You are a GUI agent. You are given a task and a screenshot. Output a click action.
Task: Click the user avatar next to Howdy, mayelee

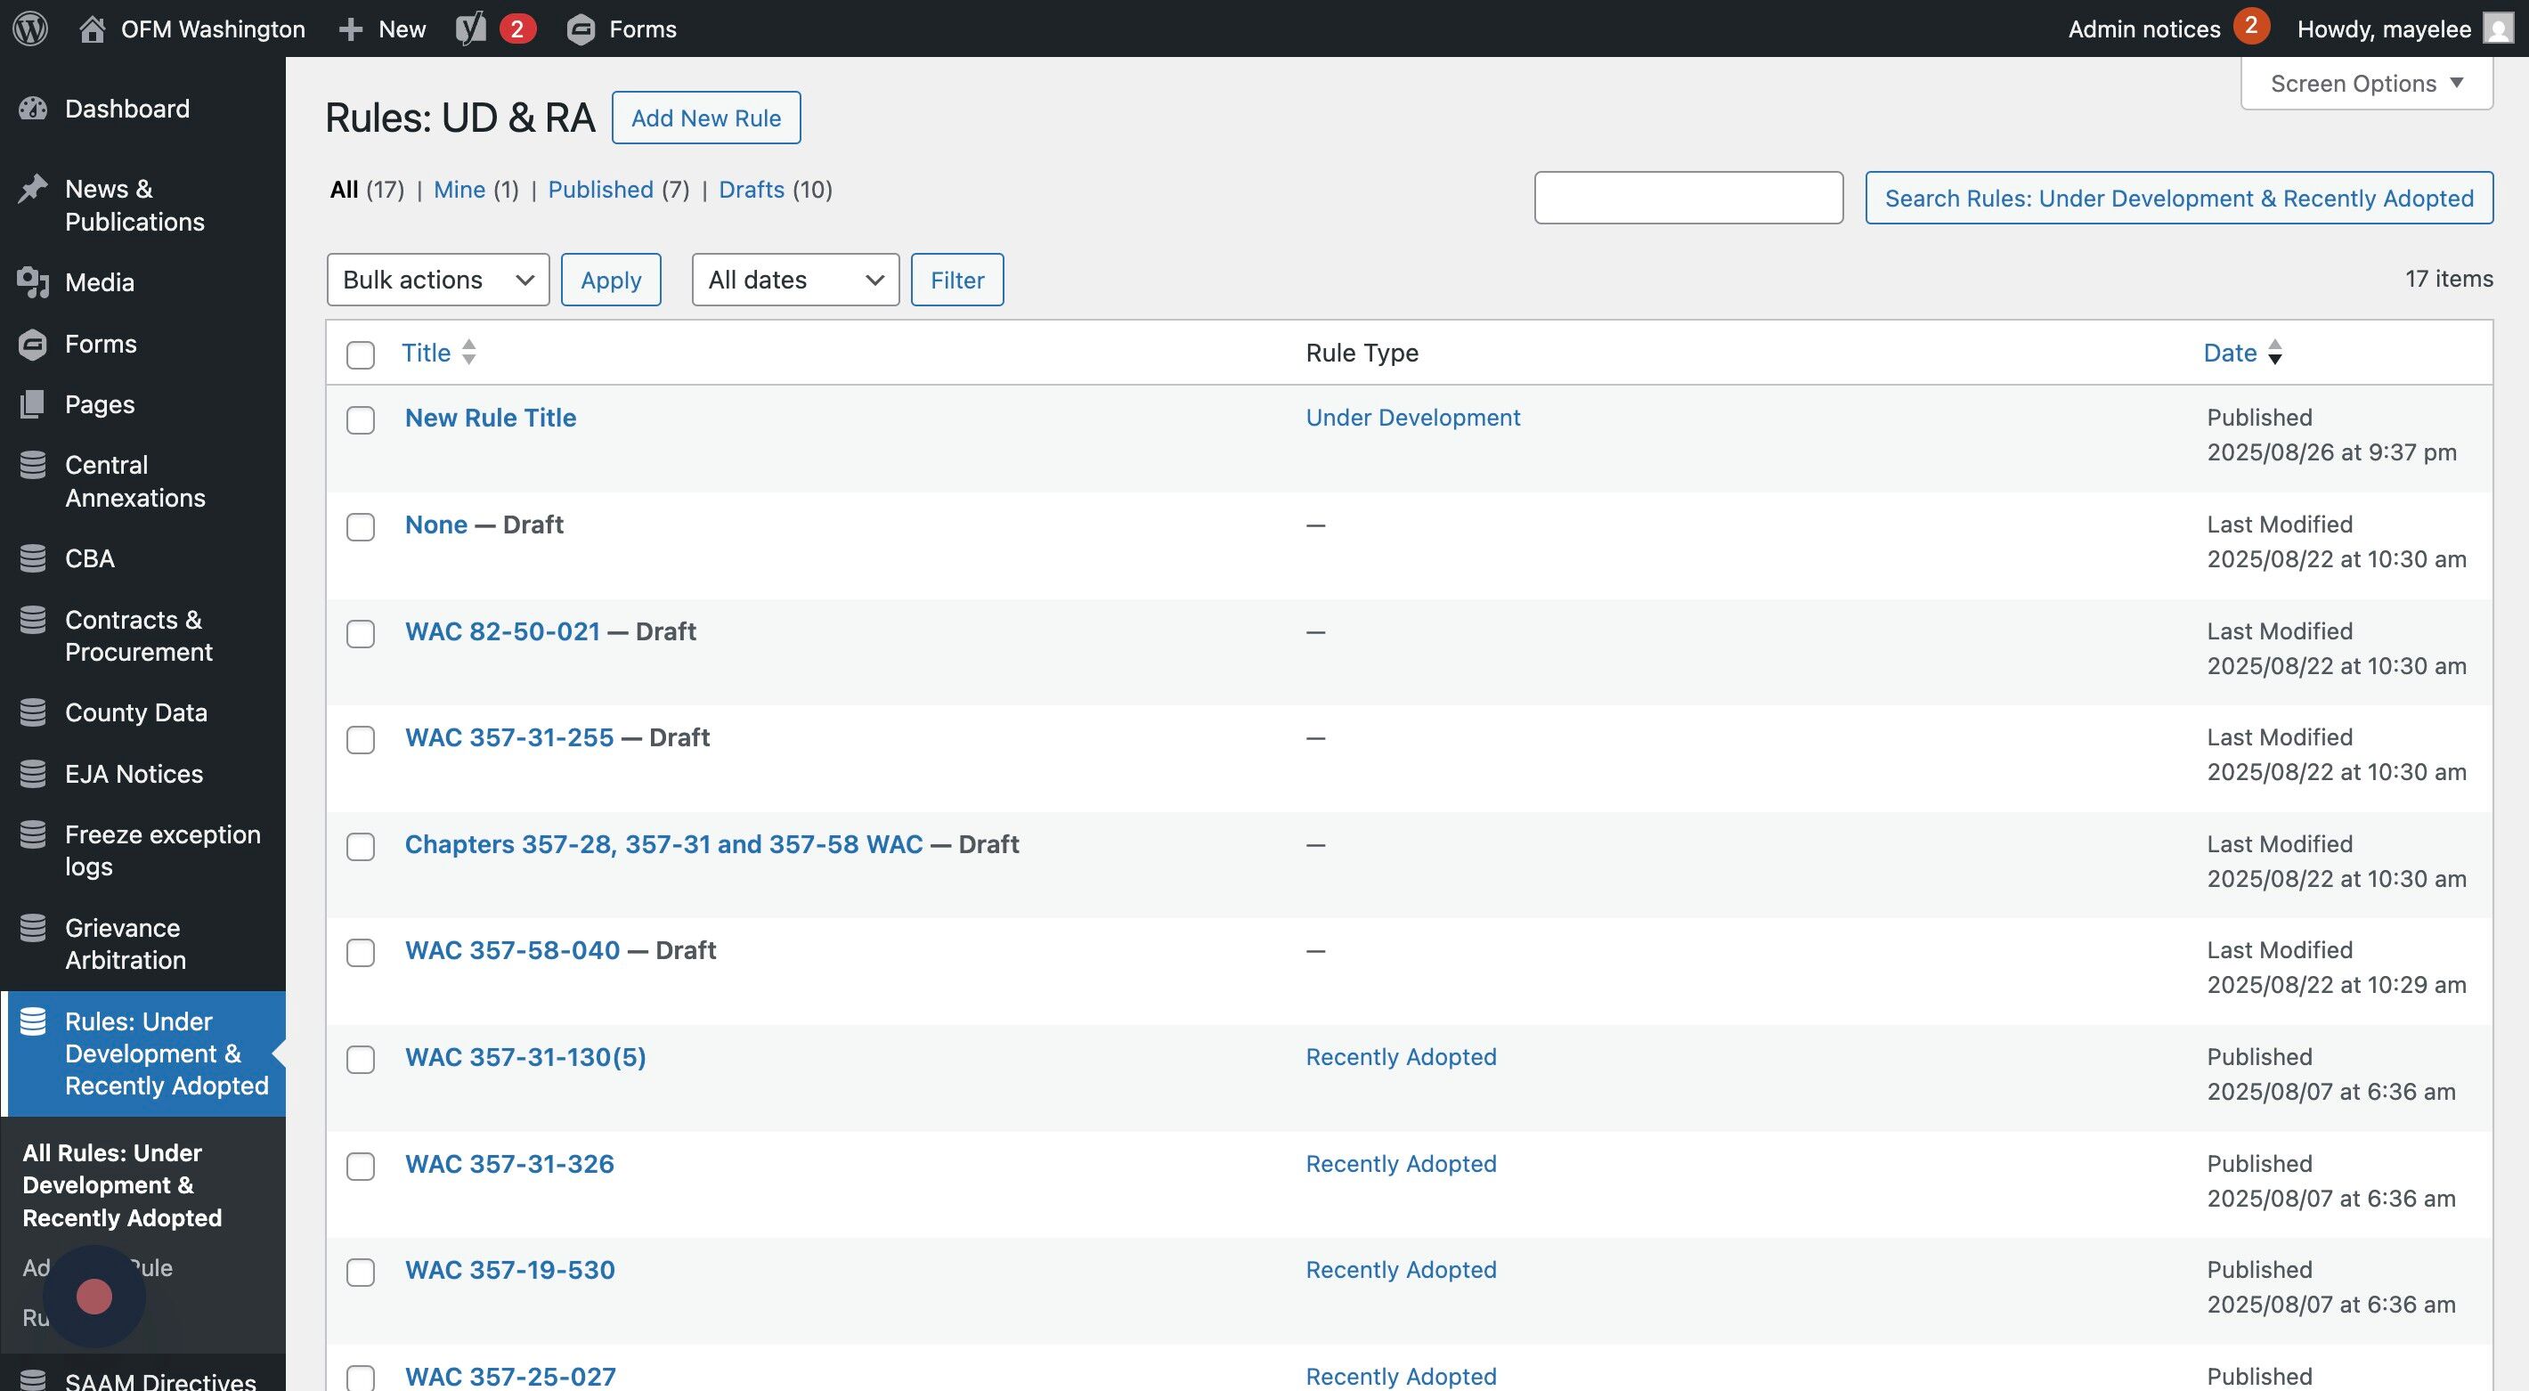[x=2497, y=28]
